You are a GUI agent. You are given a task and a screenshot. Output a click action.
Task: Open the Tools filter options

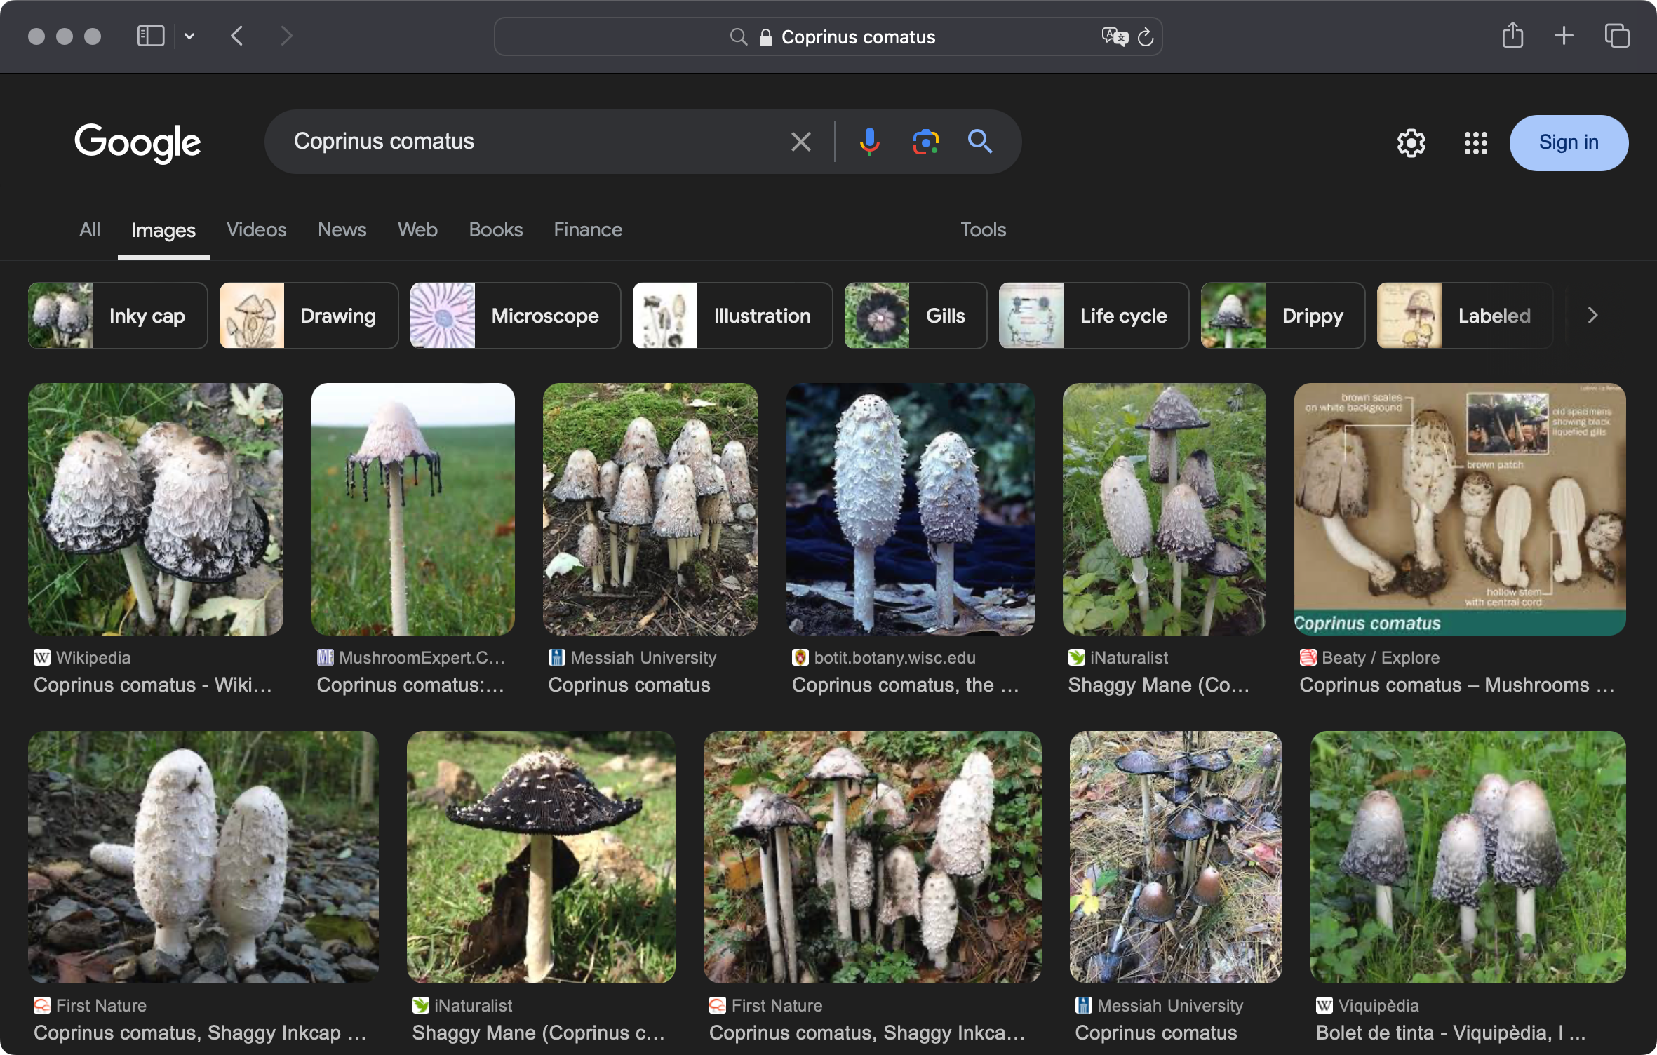tap(983, 229)
